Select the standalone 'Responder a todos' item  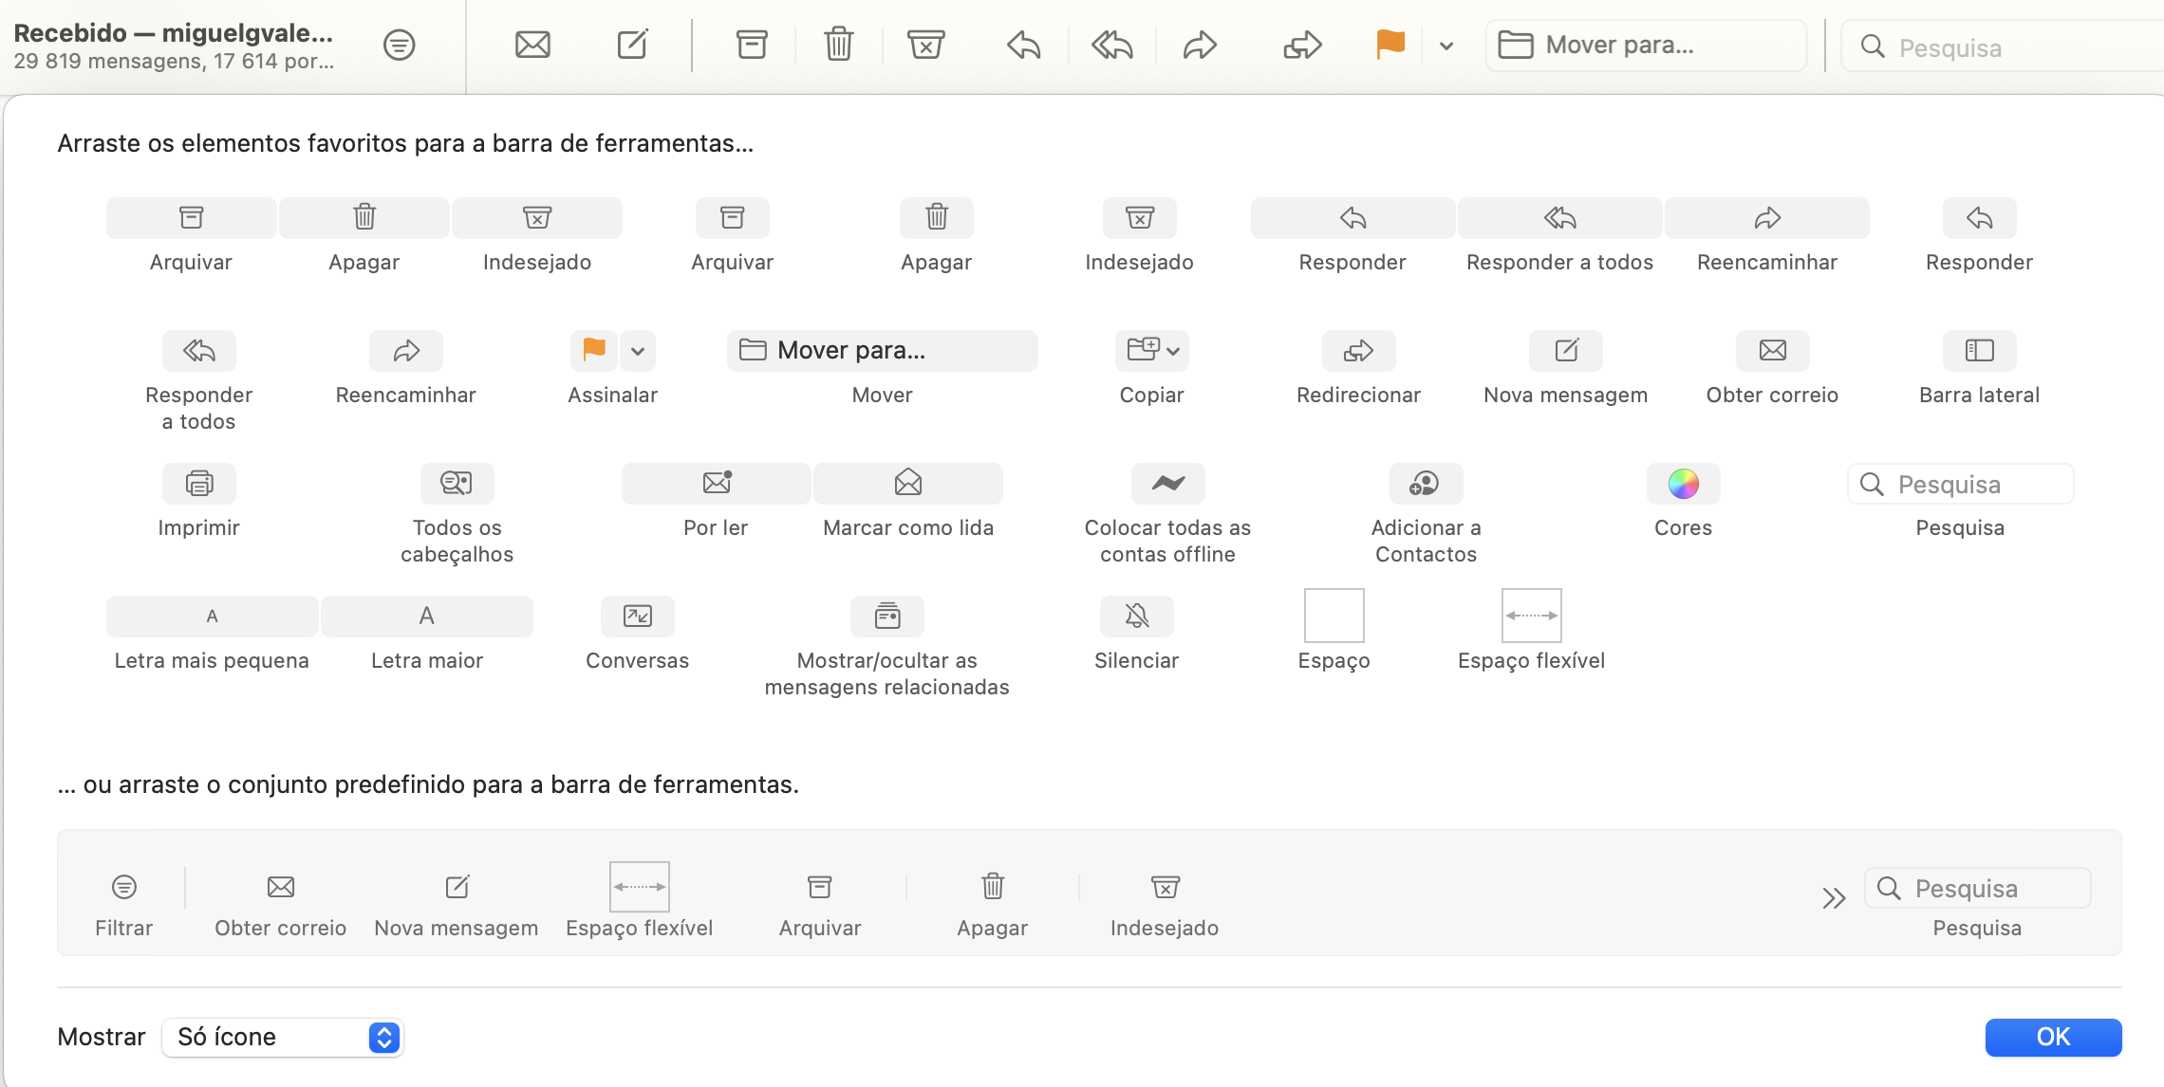(x=199, y=351)
